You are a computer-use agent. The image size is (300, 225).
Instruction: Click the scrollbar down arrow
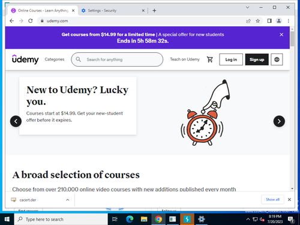coord(292,188)
